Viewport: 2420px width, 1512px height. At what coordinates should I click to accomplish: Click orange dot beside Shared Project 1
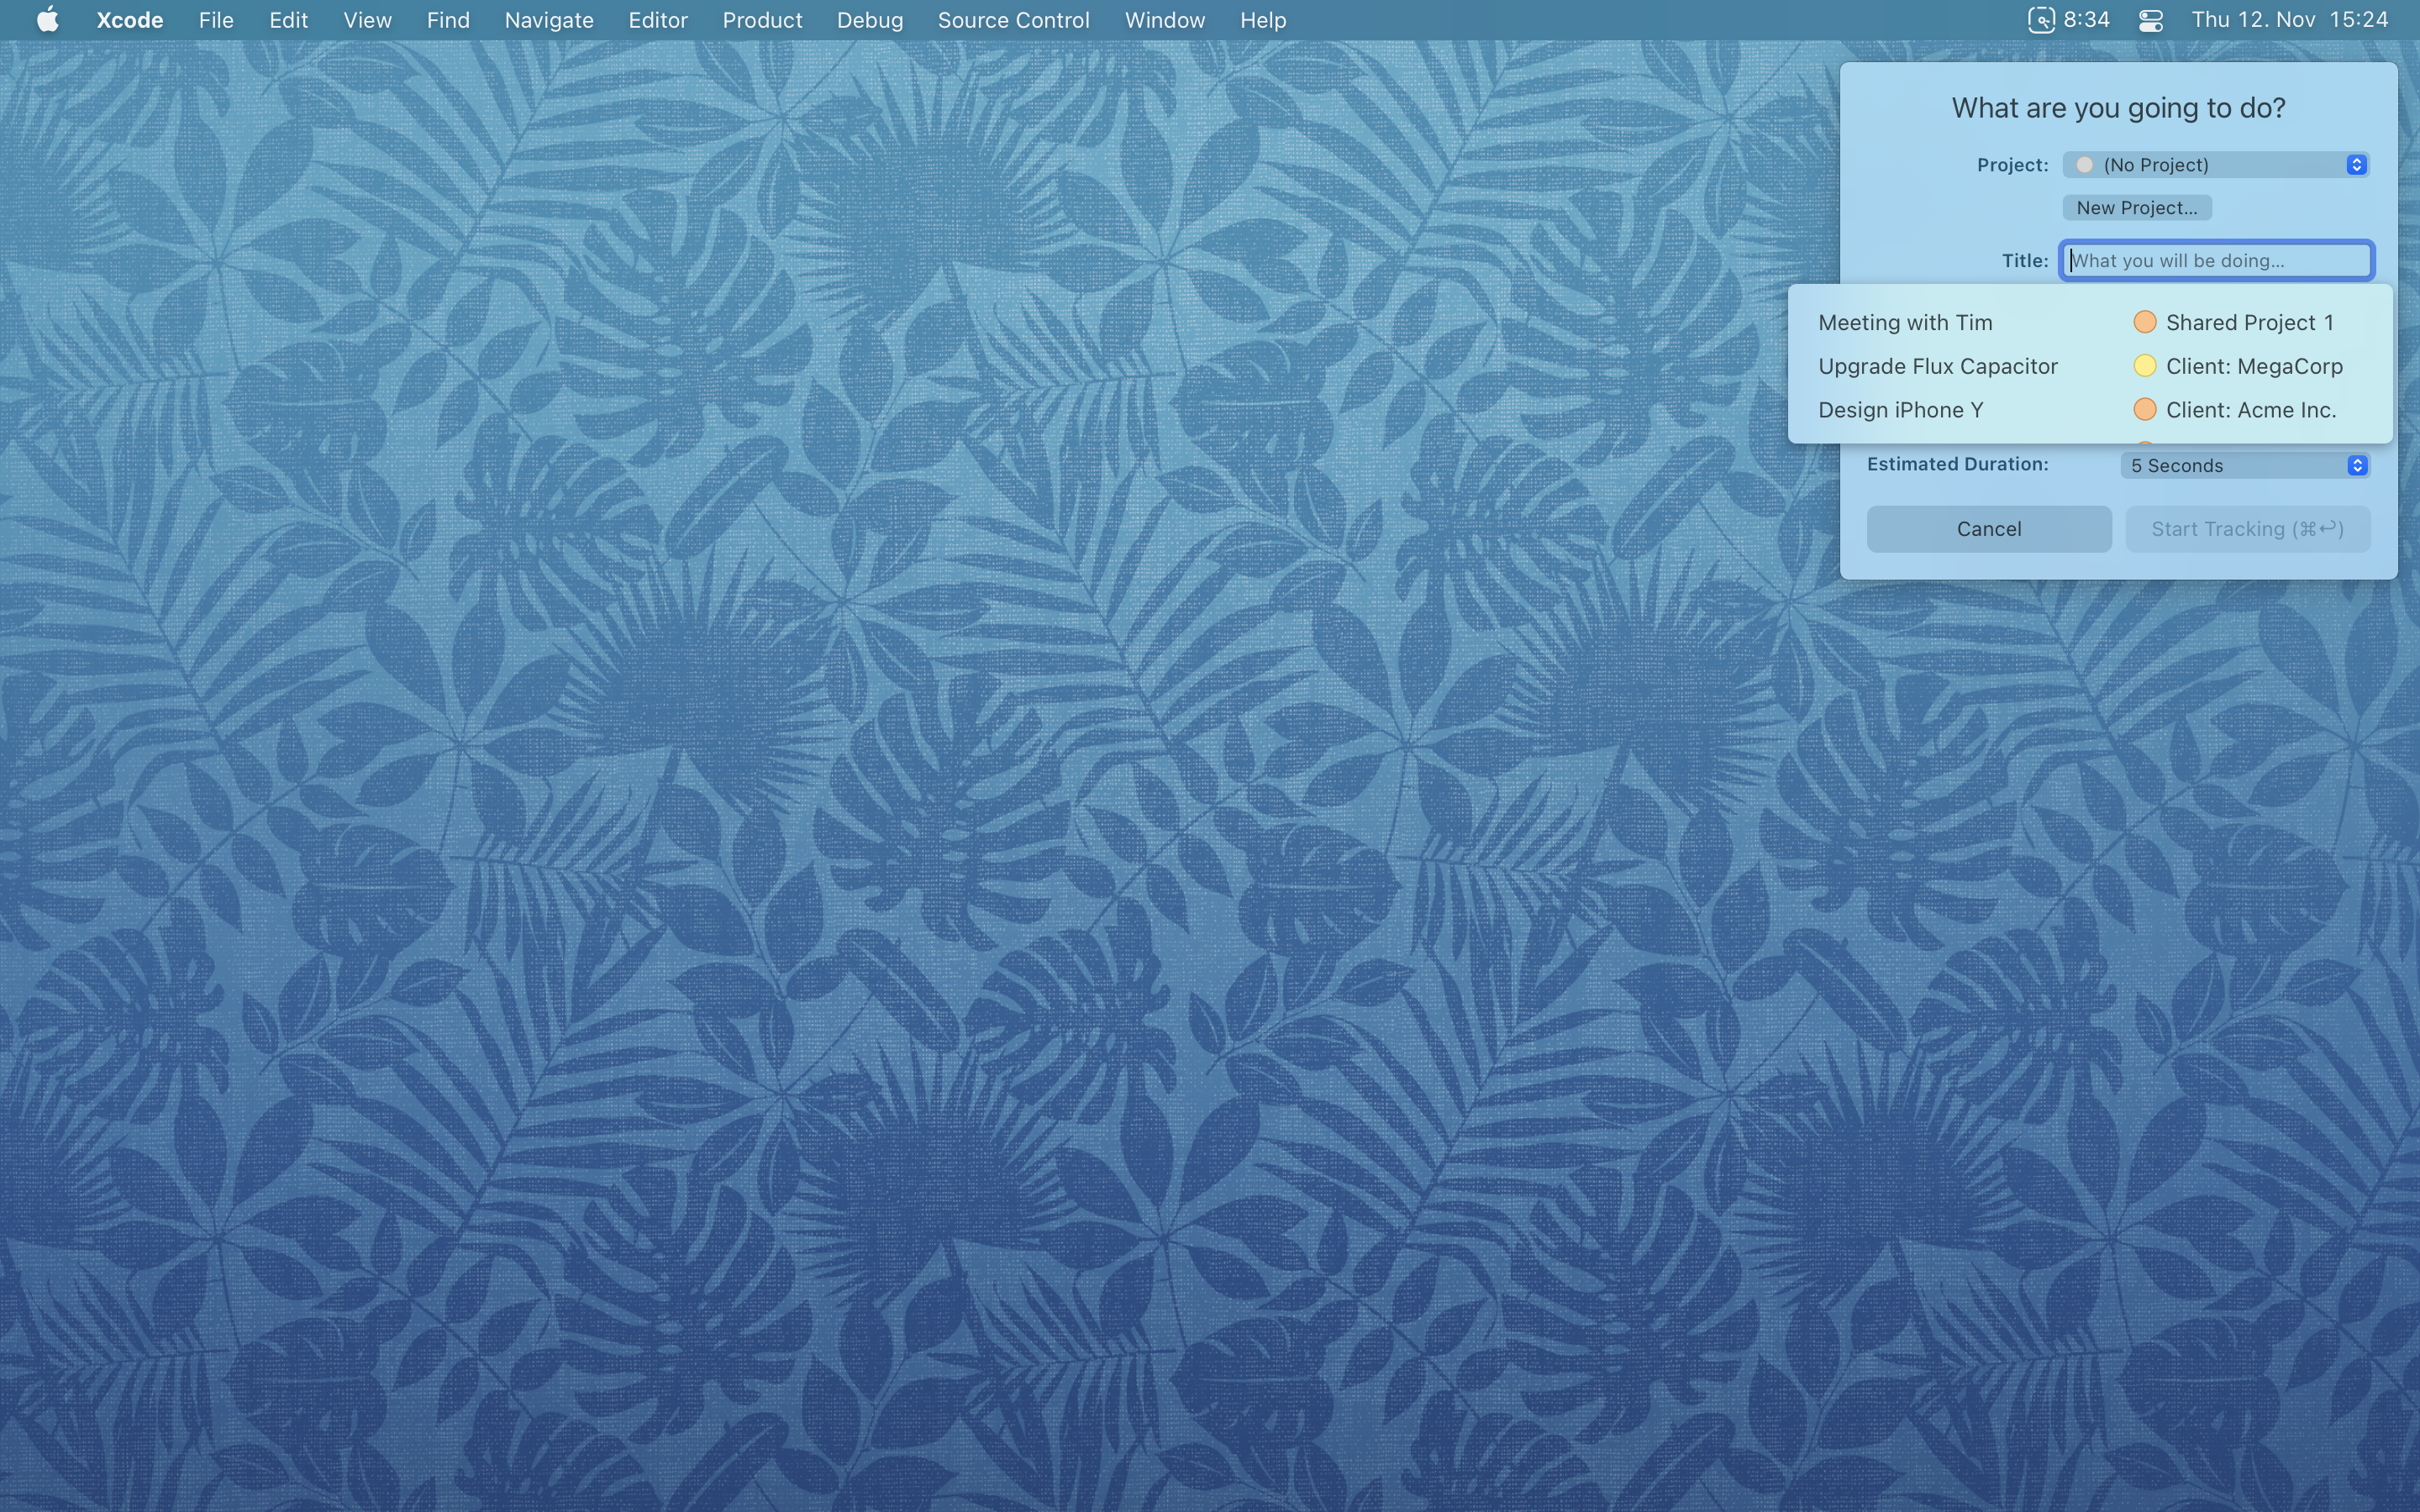pyautogui.click(x=2144, y=322)
